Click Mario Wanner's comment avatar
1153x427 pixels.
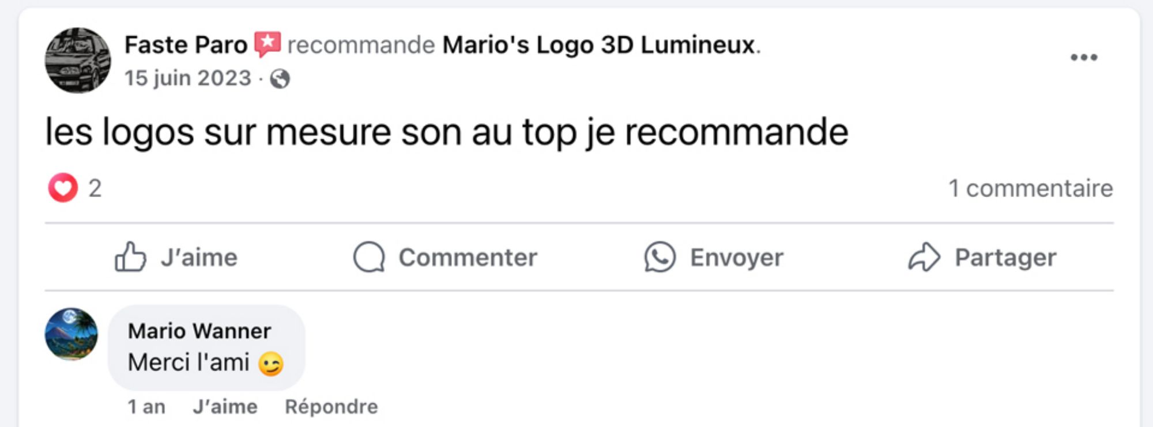[71, 334]
